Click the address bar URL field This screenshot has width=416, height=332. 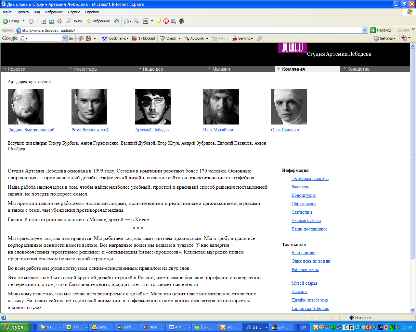coord(191,30)
